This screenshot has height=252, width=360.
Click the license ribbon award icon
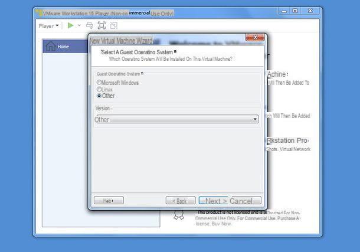179,215
